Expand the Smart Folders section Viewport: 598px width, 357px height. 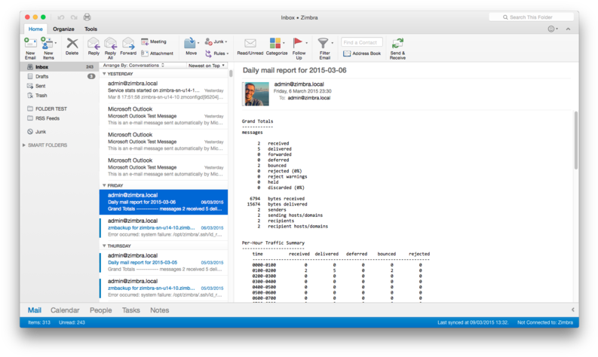click(24, 145)
